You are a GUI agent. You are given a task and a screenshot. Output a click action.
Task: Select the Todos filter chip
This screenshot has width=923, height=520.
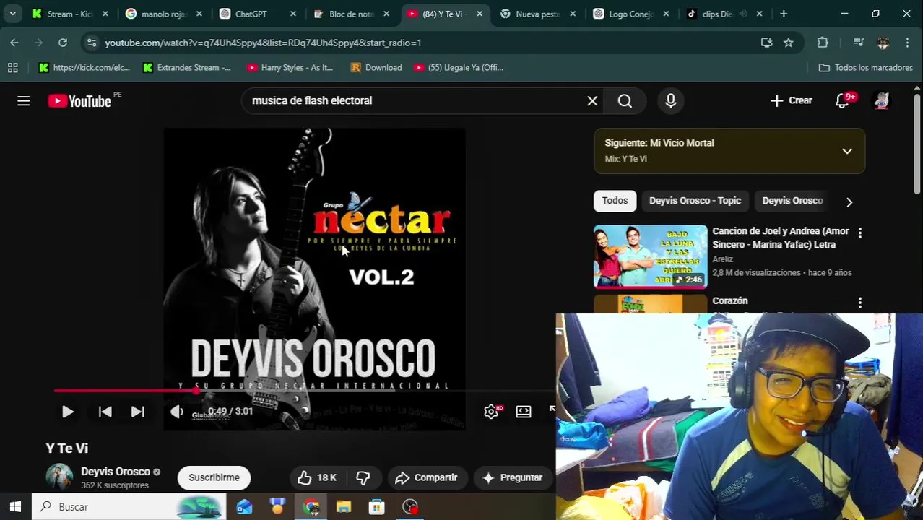tap(615, 201)
